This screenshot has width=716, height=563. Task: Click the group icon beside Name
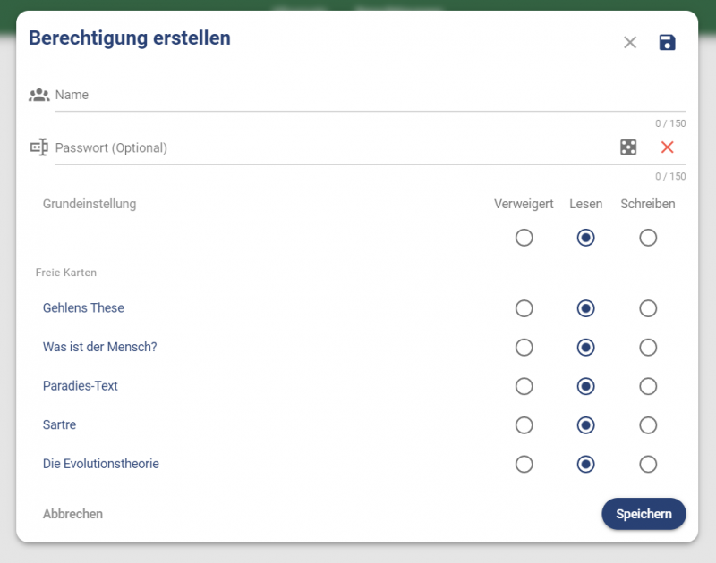(x=38, y=95)
